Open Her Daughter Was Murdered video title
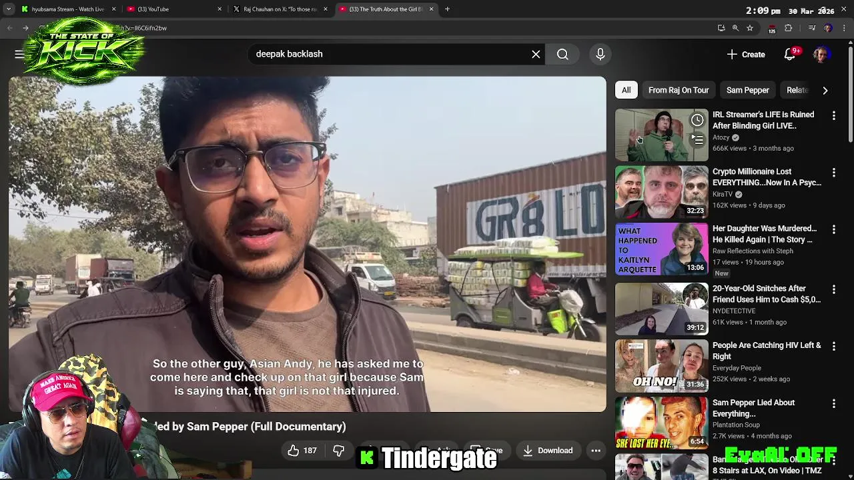This screenshot has height=480, width=854. 765,234
